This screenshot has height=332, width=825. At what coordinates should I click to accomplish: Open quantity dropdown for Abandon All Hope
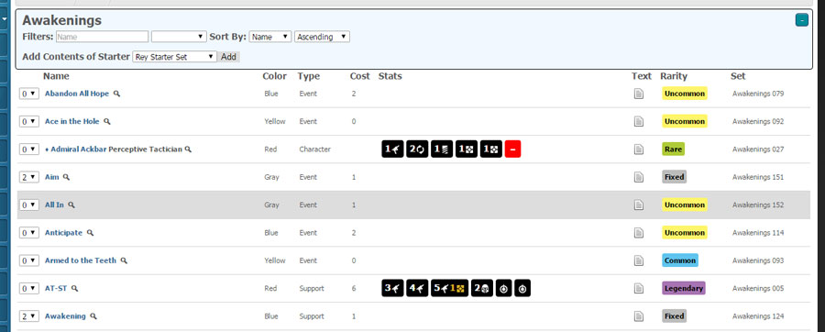click(x=29, y=94)
